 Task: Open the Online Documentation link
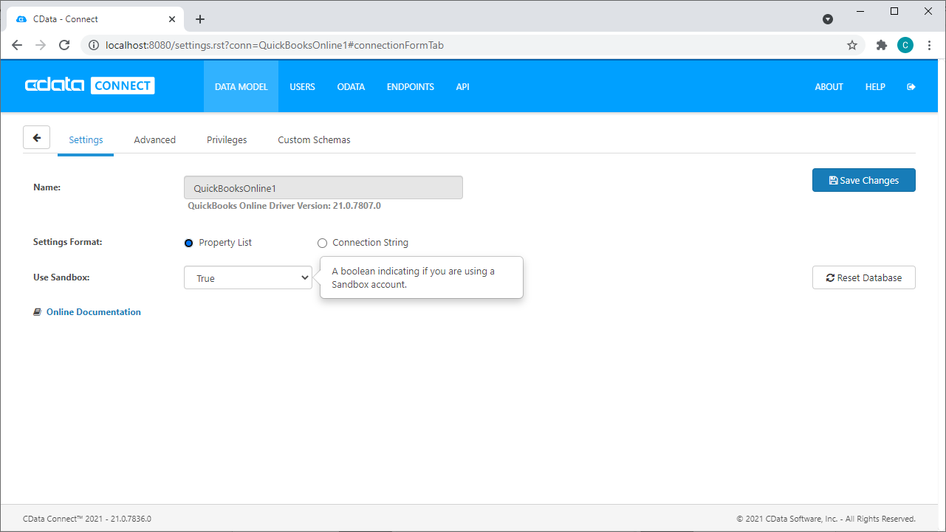click(93, 312)
